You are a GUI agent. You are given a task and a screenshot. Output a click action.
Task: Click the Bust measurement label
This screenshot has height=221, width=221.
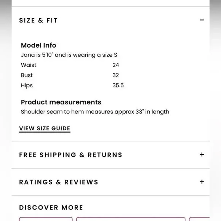click(x=27, y=75)
